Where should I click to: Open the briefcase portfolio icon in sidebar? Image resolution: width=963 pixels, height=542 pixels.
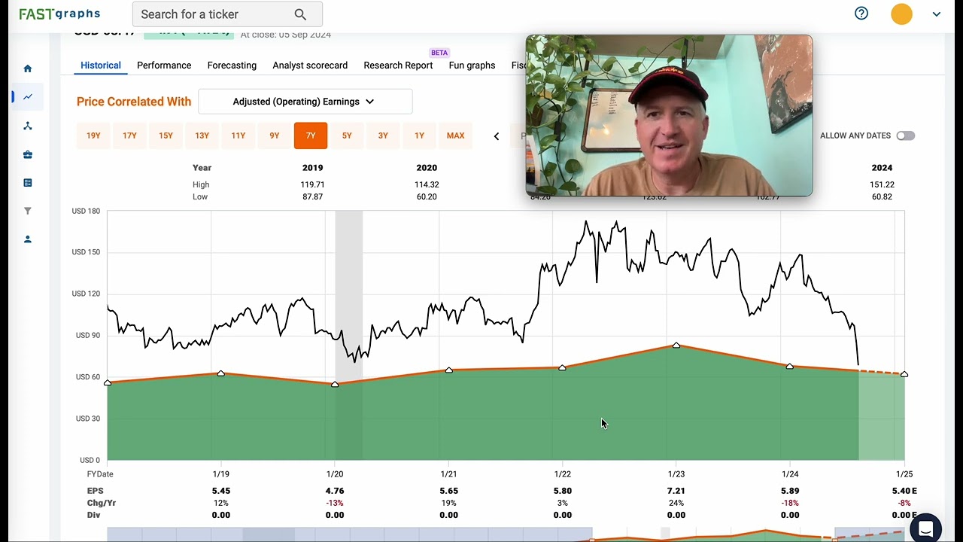[x=28, y=154]
